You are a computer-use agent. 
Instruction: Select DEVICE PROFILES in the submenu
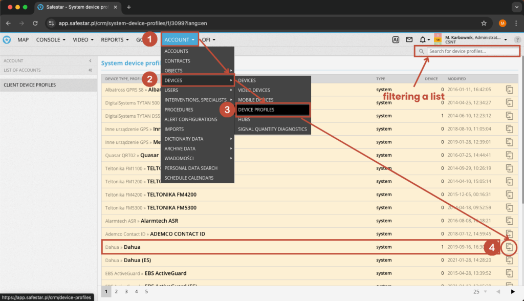tap(272, 110)
